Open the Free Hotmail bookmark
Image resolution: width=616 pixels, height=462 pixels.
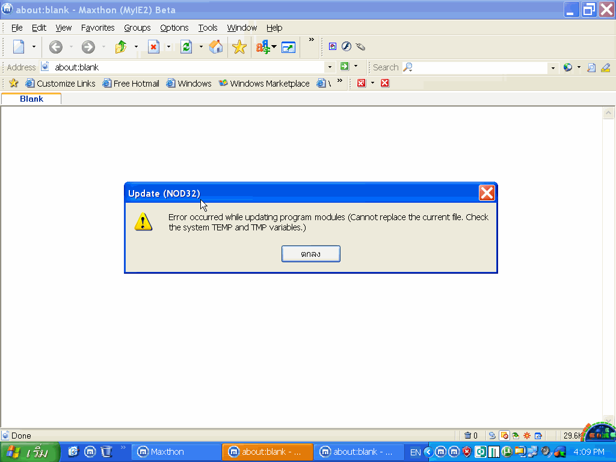(131, 83)
